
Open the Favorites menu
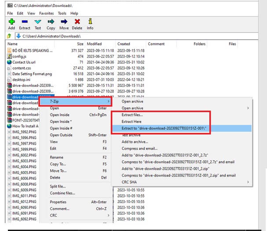tap(46, 14)
